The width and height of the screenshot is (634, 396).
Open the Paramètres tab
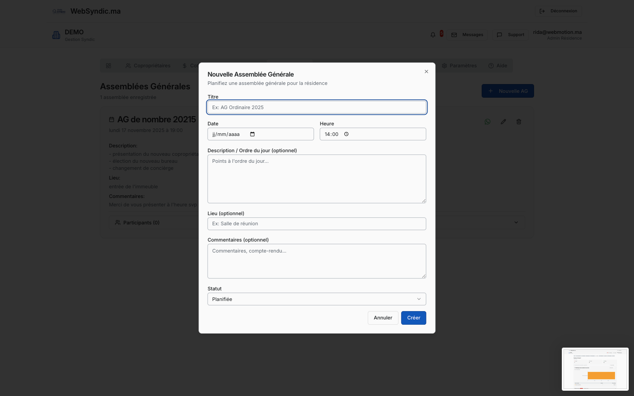coord(459,66)
